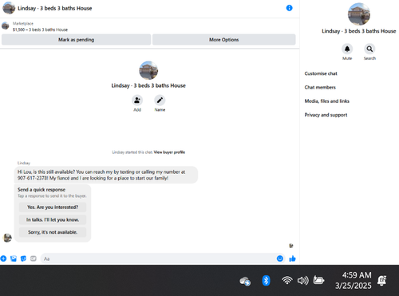Click the chat title in the header
The image size is (399, 296).
[55, 8]
